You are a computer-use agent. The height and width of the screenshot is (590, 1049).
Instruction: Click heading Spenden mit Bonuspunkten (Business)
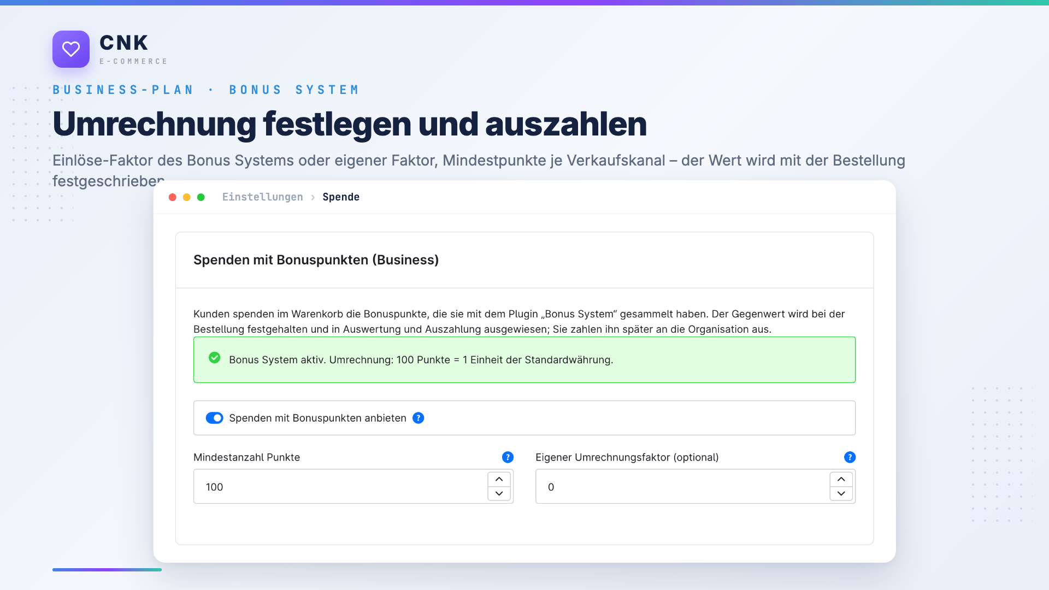[316, 260]
